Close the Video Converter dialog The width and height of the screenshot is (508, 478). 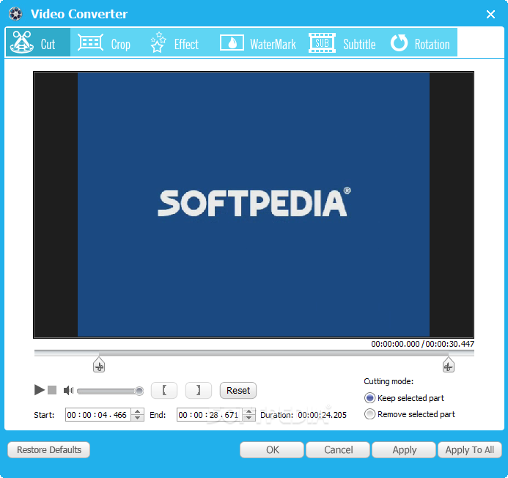point(490,14)
